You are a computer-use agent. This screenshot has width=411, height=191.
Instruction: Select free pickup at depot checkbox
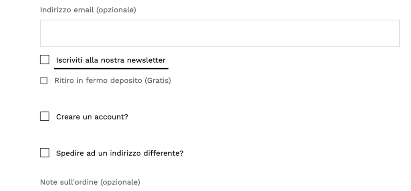(44, 81)
